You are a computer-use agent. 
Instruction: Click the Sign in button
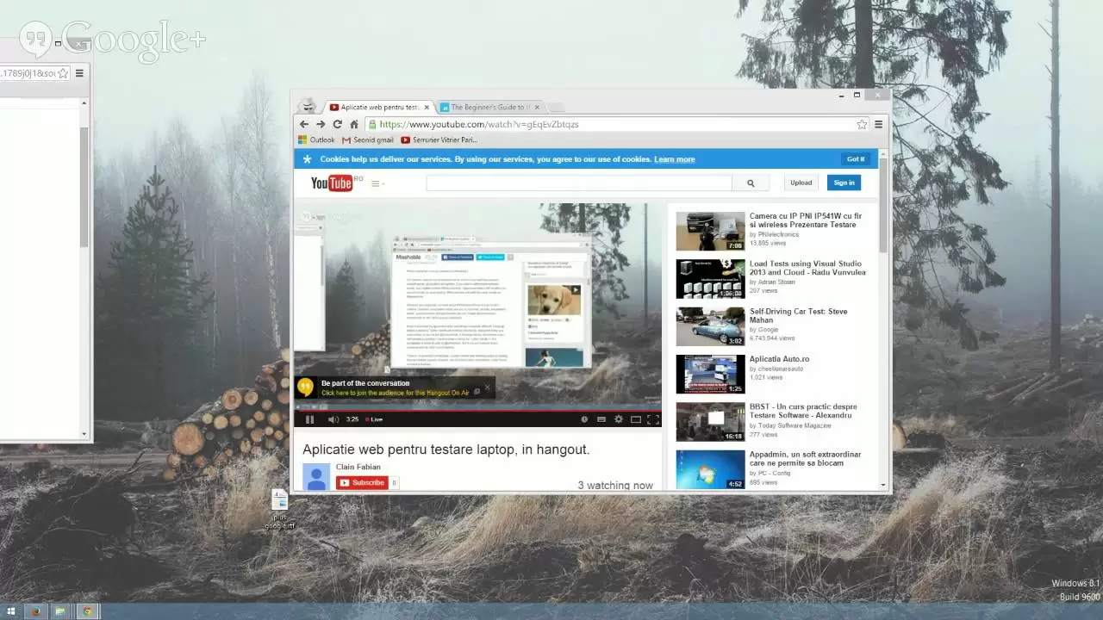(x=844, y=183)
